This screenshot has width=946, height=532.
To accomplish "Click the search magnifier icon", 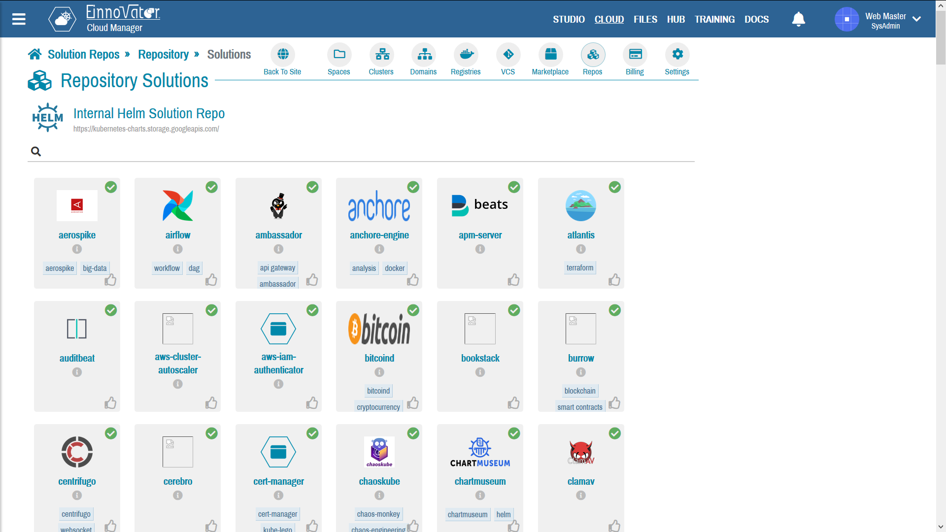I will click(x=36, y=151).
